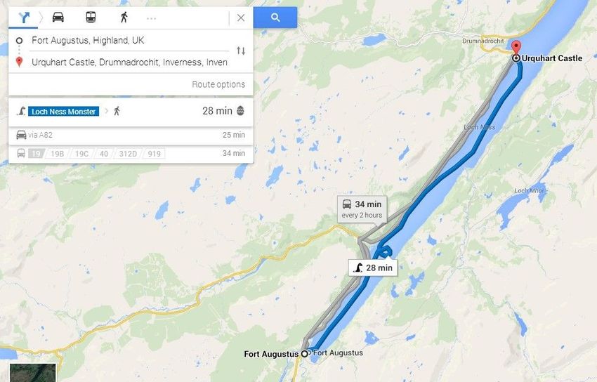Click the red Urquhart Castle map pin
Screen dimensions: 597x382
coord(516,48)
